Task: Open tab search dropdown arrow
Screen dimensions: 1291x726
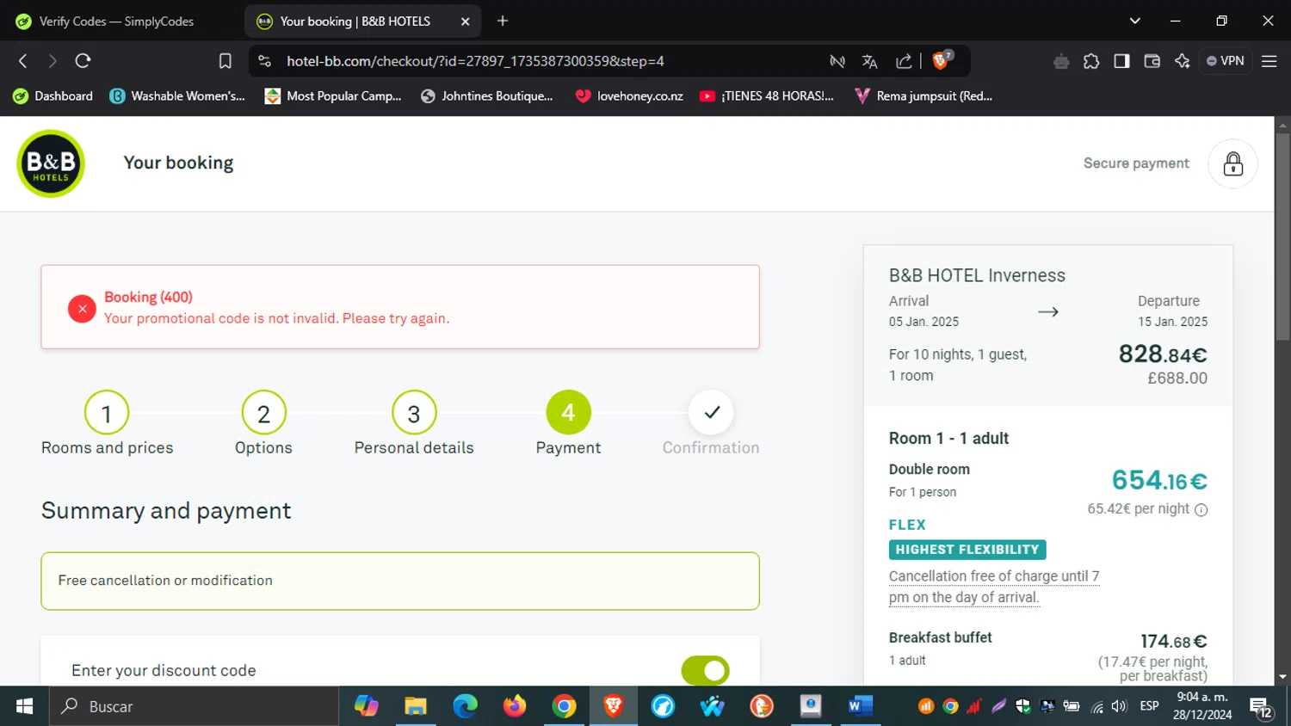Action: pyautogui.click(x=1134, y=21)
